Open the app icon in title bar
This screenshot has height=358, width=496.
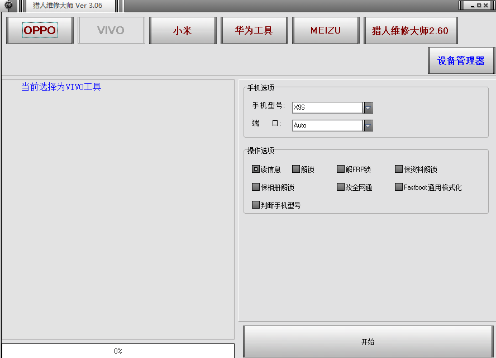coord(8,5)
